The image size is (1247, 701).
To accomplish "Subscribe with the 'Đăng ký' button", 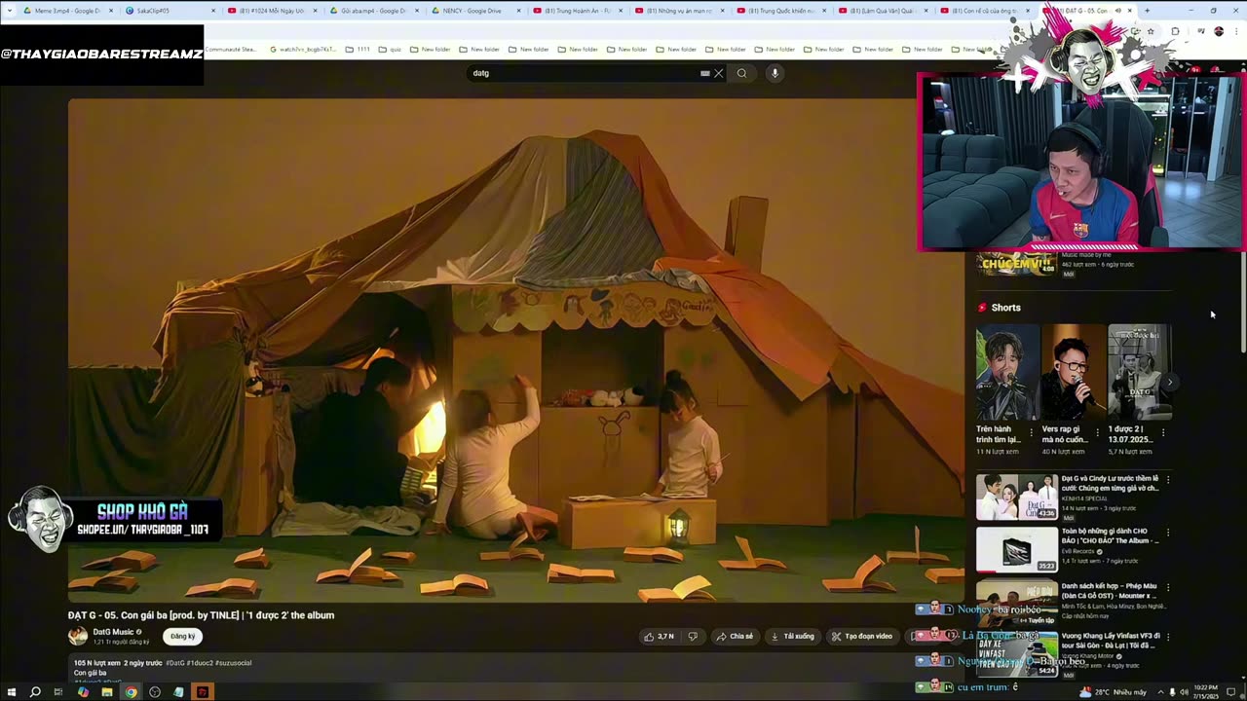I will [x=182, y=636].
